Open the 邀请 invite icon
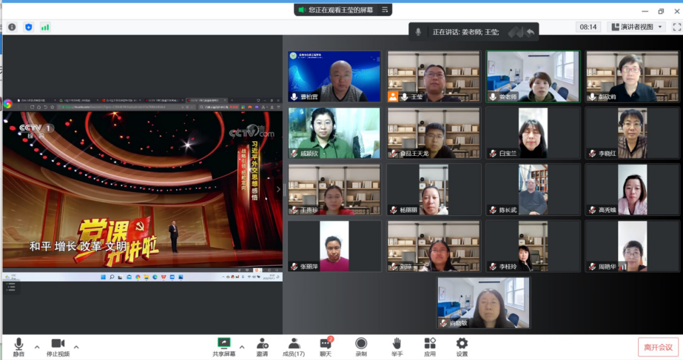 [262, 346]
